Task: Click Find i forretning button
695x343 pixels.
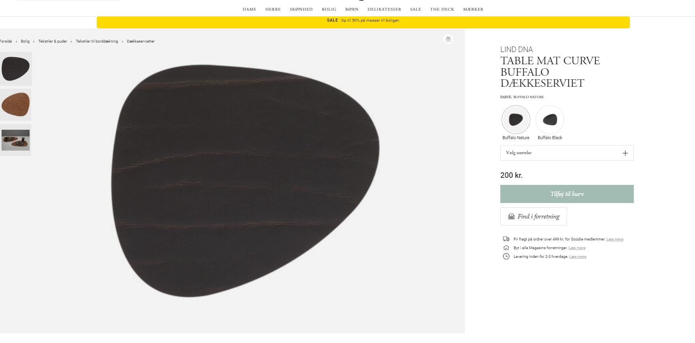Action: (x=533, y=216)
